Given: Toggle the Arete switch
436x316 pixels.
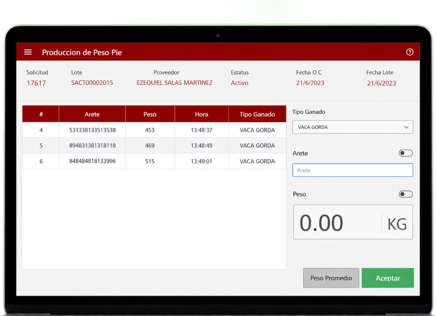Looking at the screenshot, I should click(x=406, y=153).
